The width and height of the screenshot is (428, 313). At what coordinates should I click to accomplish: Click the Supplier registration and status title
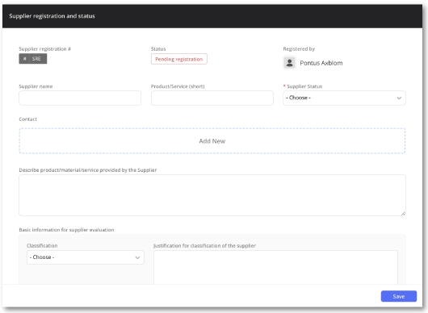coord(52,16)
